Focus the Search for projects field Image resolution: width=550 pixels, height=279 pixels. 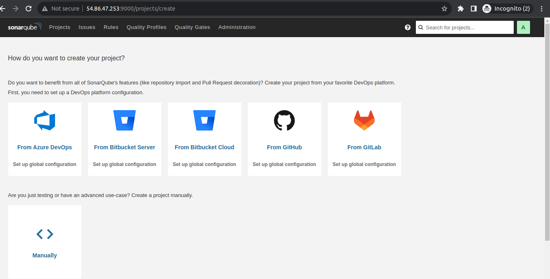(x=465, y=27)
